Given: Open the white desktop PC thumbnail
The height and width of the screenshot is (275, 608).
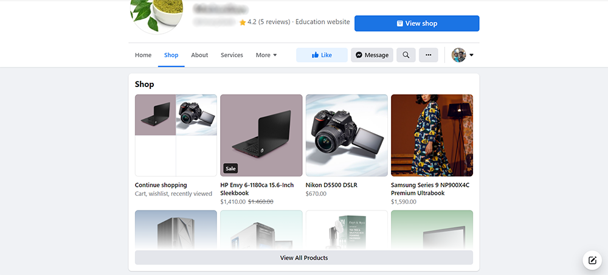Looking at the screenshot, I should pos(261,229).
